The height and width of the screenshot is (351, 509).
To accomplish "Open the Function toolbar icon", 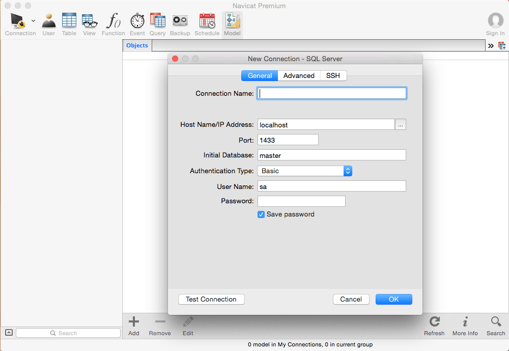I will [x=114, y=21].
